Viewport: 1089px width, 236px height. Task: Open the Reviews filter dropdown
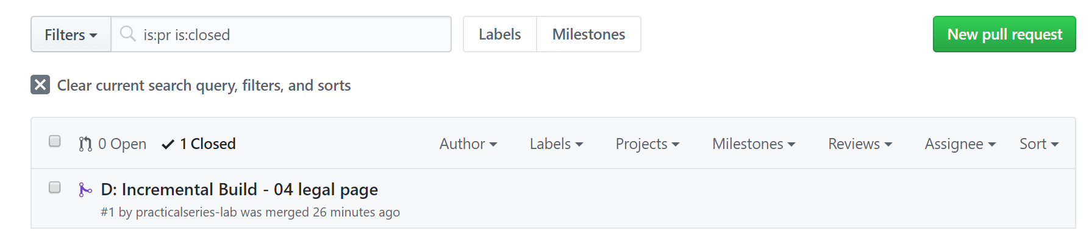[860, 144]
